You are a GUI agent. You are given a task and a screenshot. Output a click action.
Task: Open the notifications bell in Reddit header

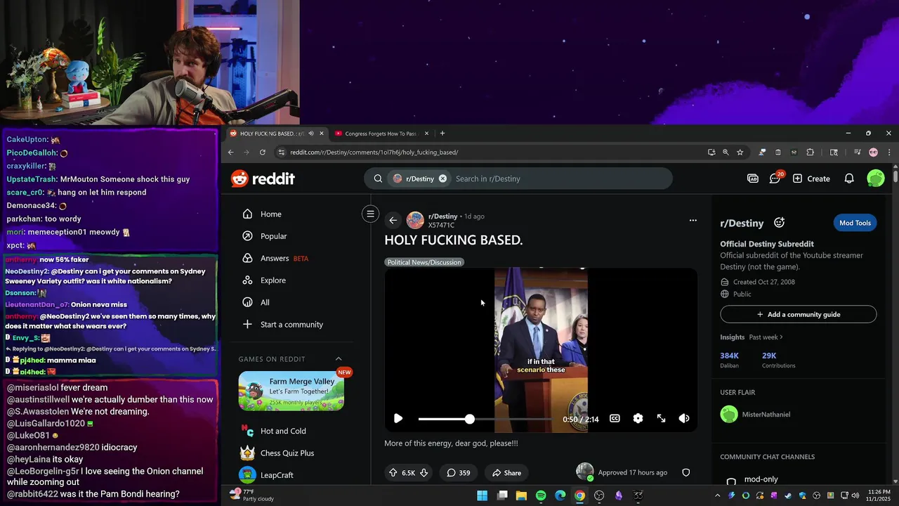tap(849, 179)
